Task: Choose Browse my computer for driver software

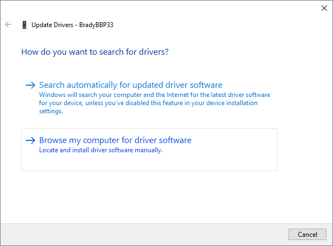Action: click(149, 150)
